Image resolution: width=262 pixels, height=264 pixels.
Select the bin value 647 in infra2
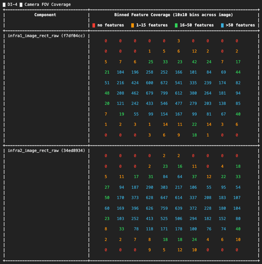coord(164,198)
